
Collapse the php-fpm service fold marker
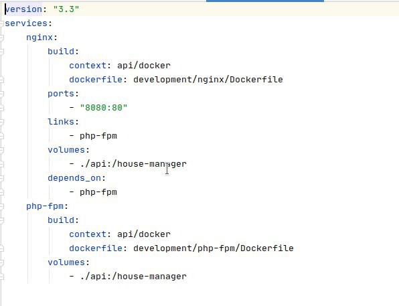point(1,206)
